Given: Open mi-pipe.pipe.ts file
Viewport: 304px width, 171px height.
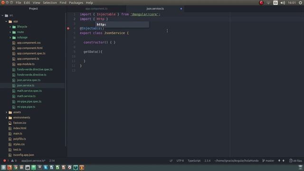Looking at the screenshot, I should point(26,107).
